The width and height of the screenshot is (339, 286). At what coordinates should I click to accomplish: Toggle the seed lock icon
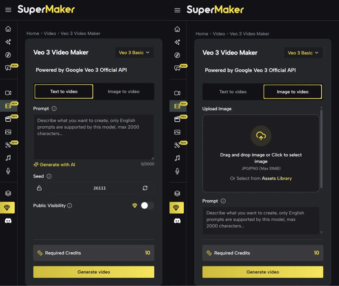(39, 188)
